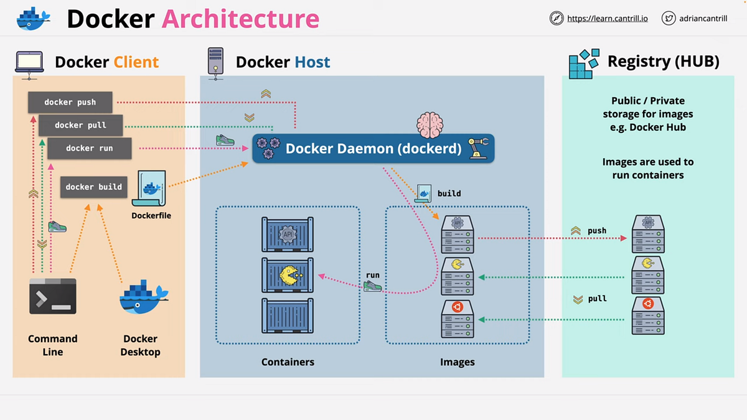The width and height of the screenshot is (747, 420).
Task: Select the docker pull command
Action: click(80, 125)
